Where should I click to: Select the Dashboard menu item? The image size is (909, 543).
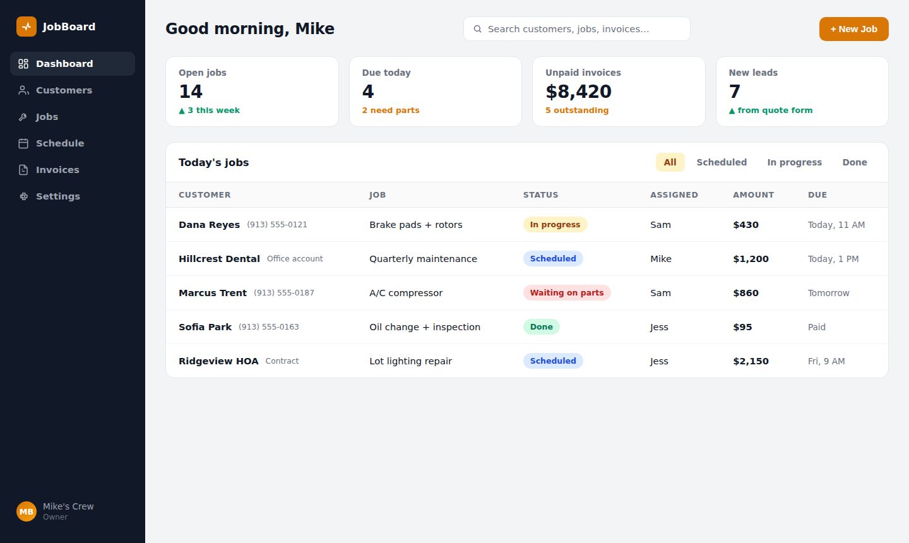[73, 64]
